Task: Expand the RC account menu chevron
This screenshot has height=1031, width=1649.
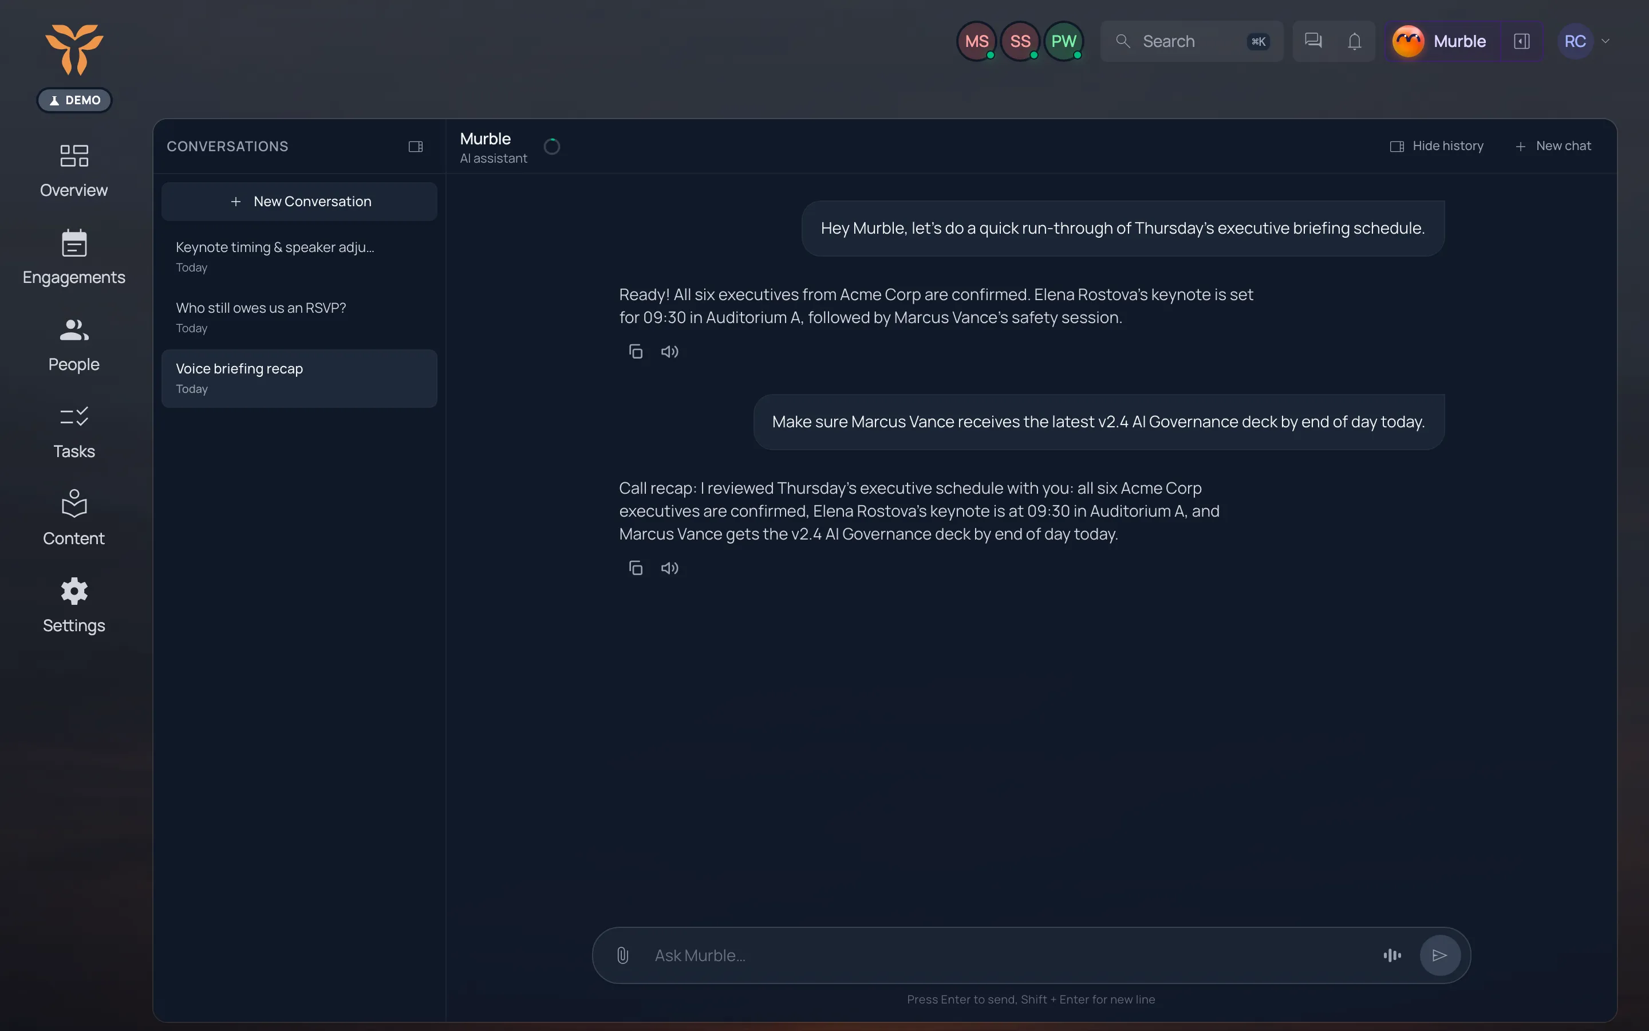Action: 1605,41
